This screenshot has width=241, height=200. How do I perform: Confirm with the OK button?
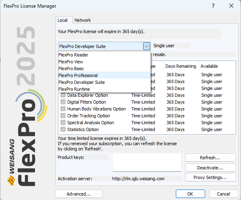190,194
